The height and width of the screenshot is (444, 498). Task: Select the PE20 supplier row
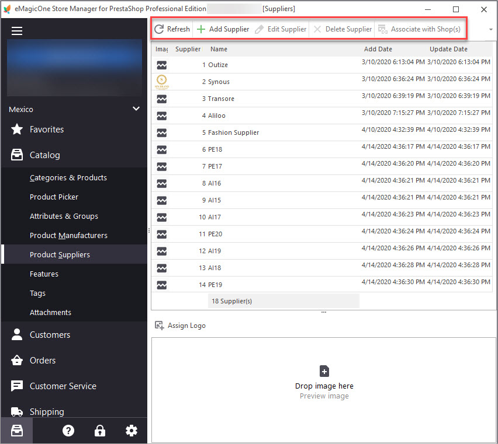pyautogui.click(x=321, y=234)
